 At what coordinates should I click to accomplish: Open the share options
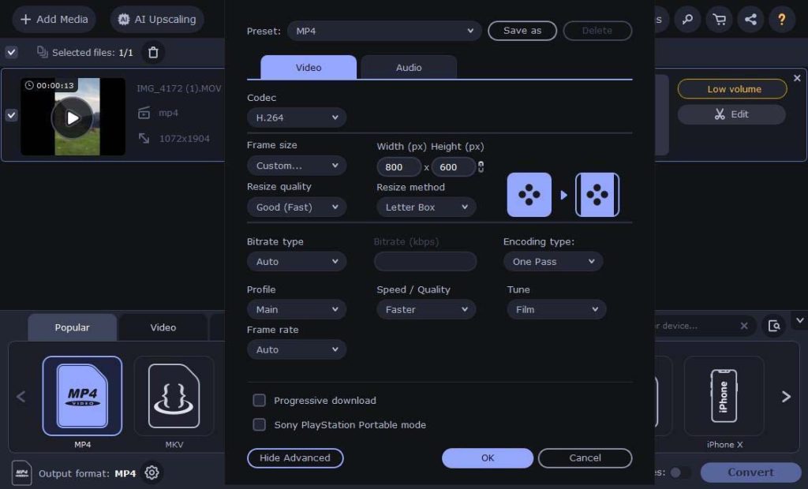(750, 19)
